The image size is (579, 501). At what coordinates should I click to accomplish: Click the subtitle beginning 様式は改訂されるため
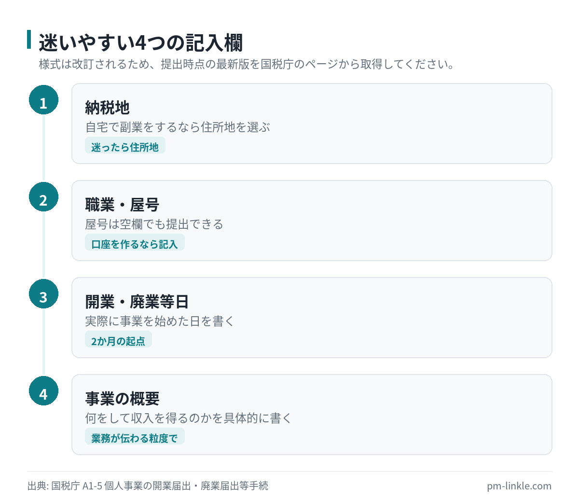[x=247, y=64]
